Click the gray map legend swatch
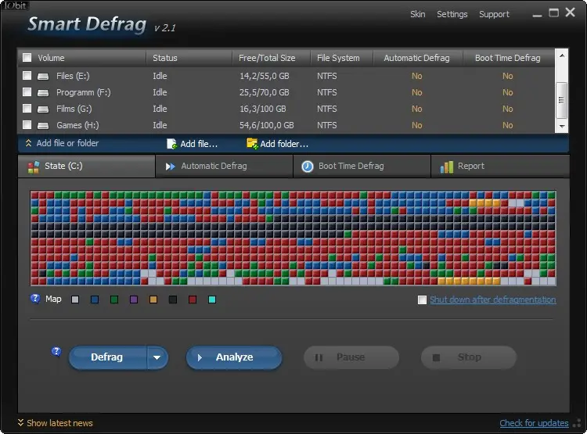 pyautogui.click(x=75, y=299)
